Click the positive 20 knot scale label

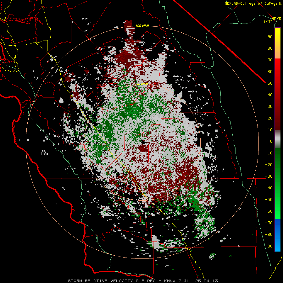point(270,118)
